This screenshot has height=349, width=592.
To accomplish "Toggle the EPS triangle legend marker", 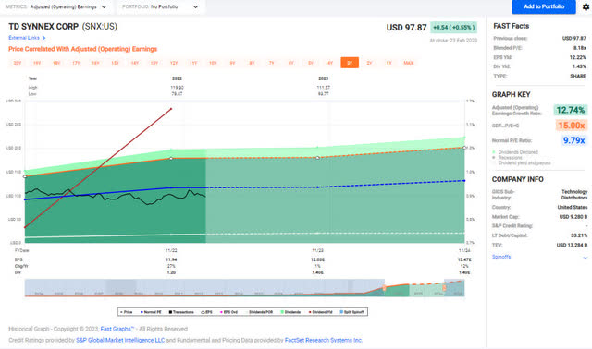I will pos(203,312).
